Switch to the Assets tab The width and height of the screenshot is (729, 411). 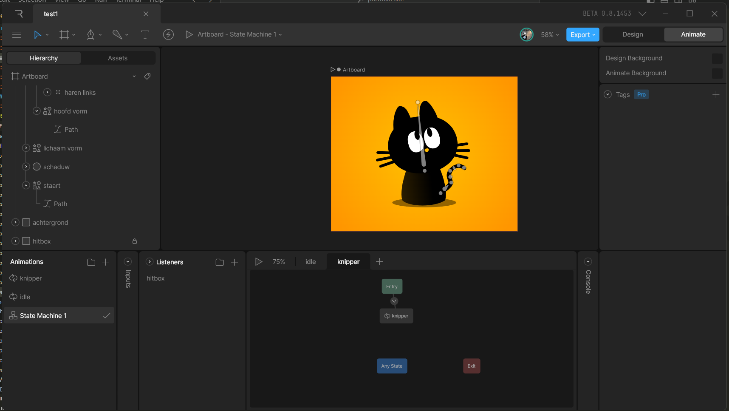pos(118,58)
